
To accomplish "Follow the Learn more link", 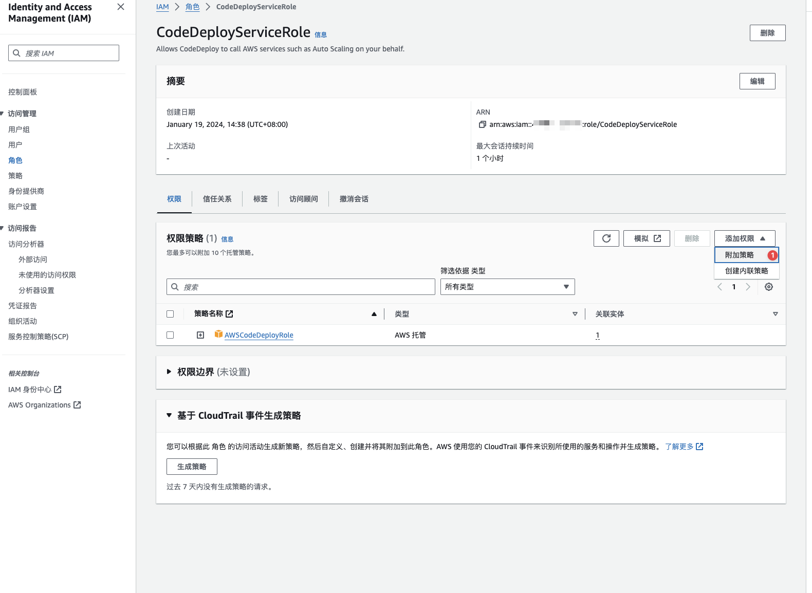I will (684, 447).
